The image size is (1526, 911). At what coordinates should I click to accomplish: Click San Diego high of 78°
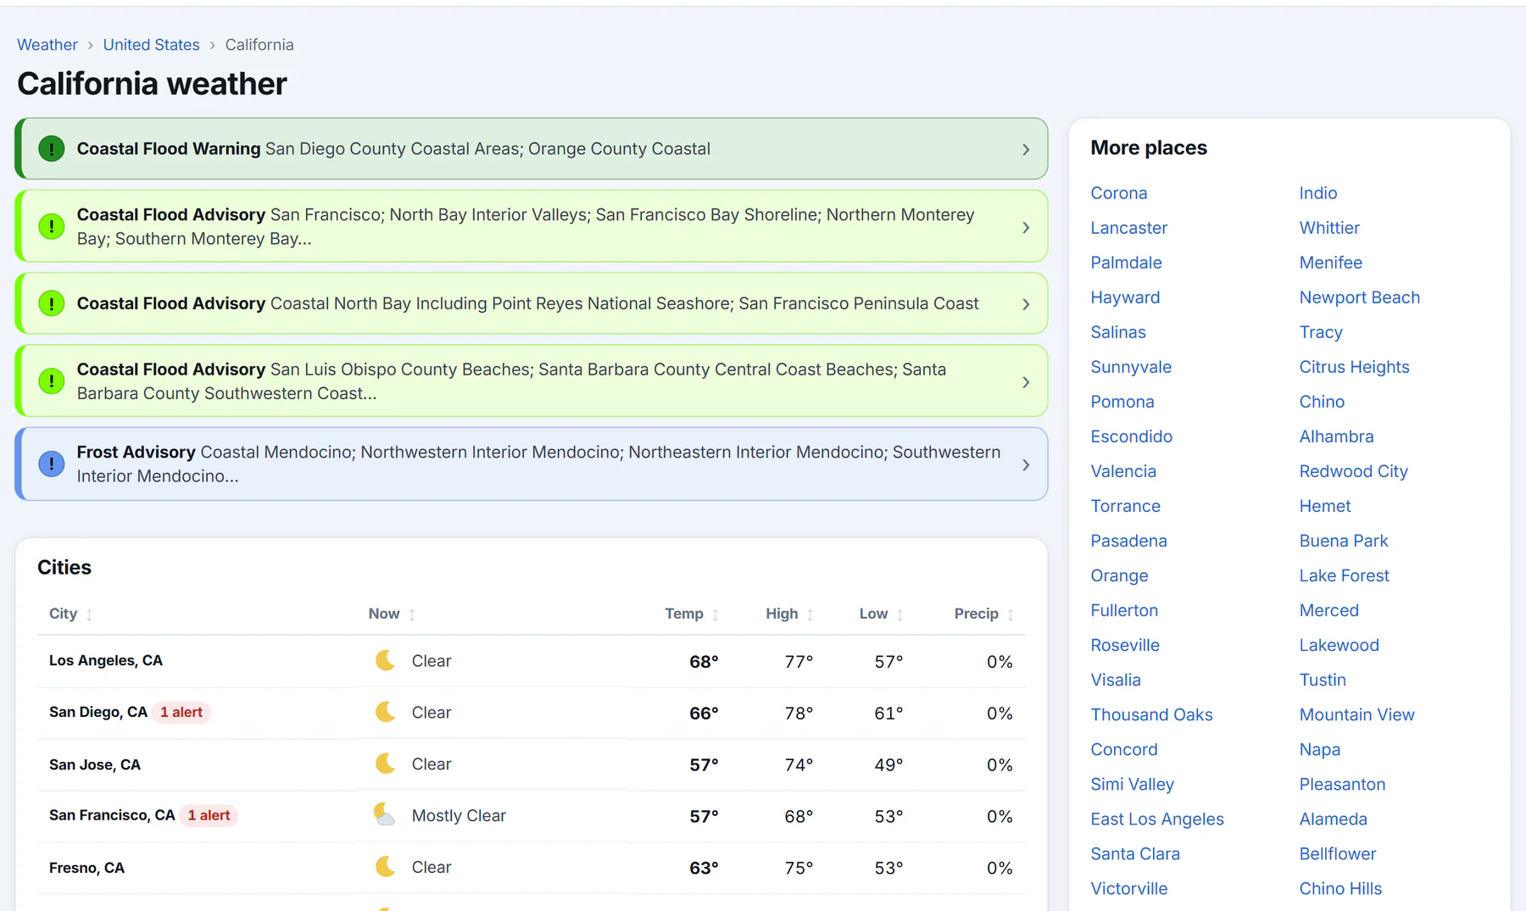799,713
